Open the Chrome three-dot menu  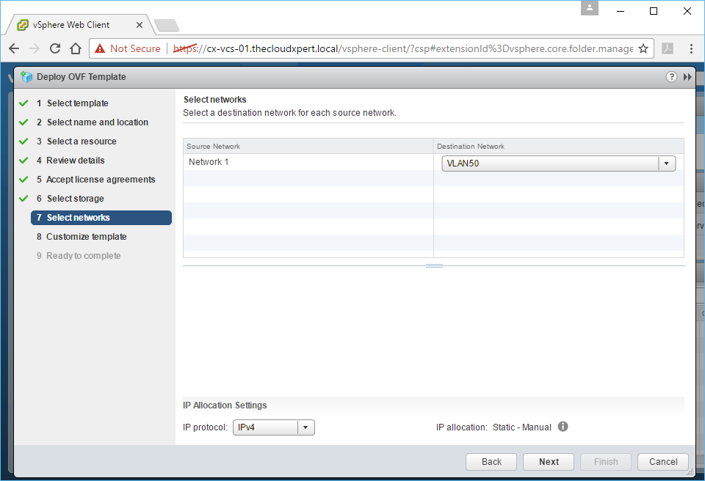(691, 49)
